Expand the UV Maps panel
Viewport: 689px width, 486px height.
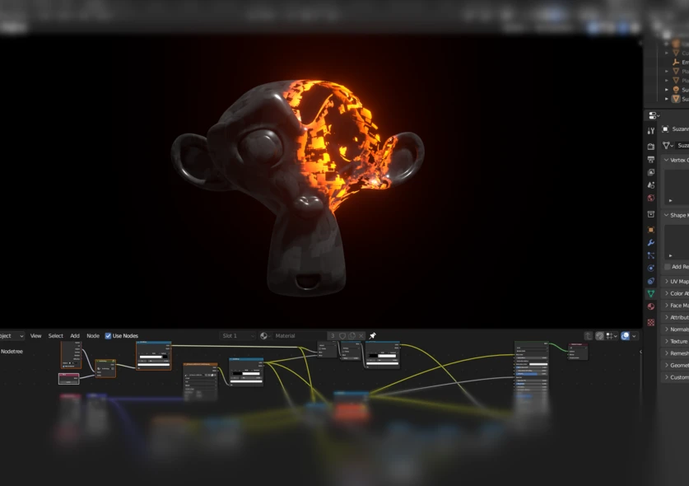677,282
